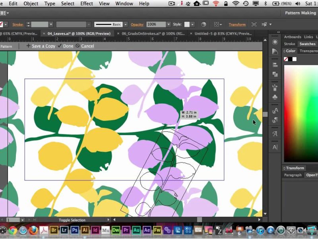Launch Fireworks from the dock
This screenshot has height=239, width=318.
(x=157, y=230)
